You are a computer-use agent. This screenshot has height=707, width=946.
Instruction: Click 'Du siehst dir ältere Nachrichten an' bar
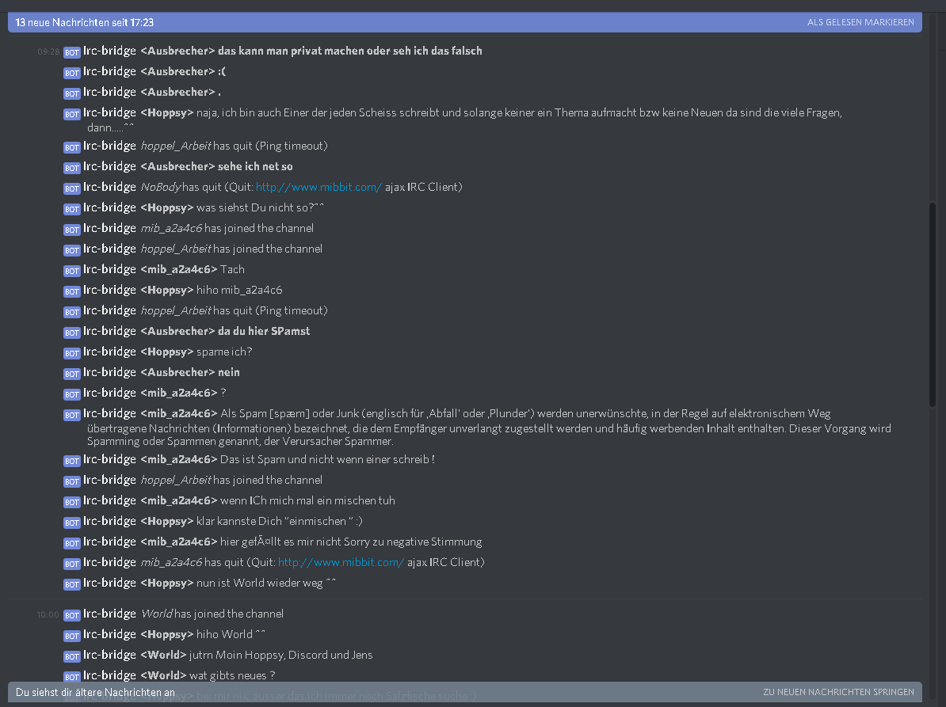click(x=464, y=692)
